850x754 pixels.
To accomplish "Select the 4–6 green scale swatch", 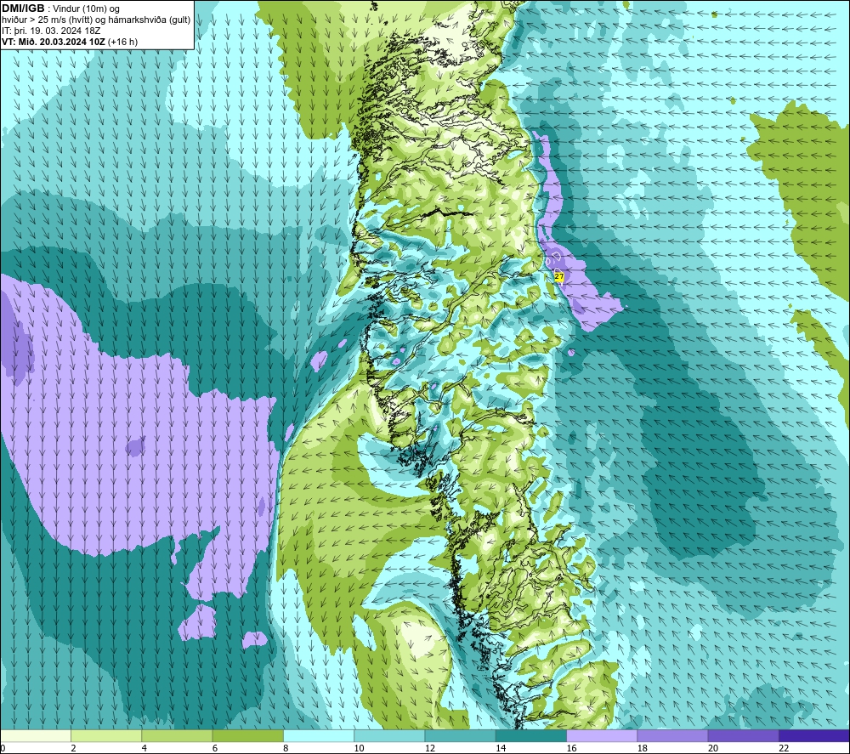I will 178,735.
